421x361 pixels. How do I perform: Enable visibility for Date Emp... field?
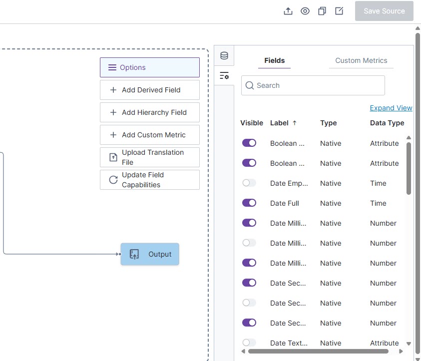(x=249, y=183)
